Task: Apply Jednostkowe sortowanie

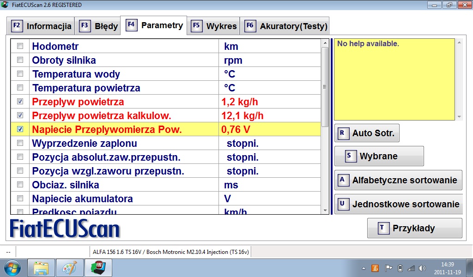Action: [x=398, y=205]
